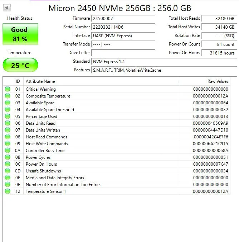The image size is (239, 242).
Task: Click the green status icon for Temperature Sensor 1
Action: click(8, 191)
